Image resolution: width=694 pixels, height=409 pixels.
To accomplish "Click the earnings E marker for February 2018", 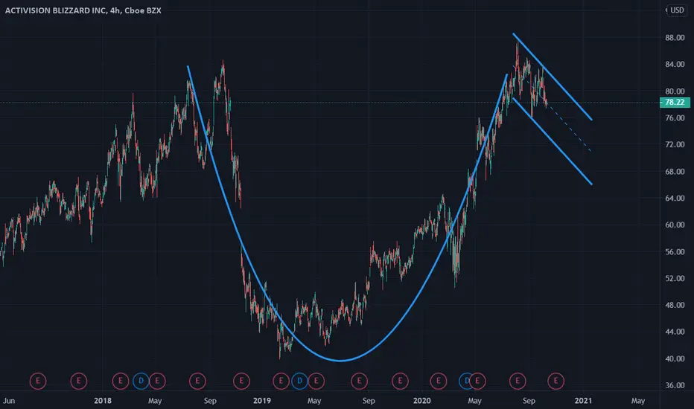I will pyautogui.click(x=121, y=381).
